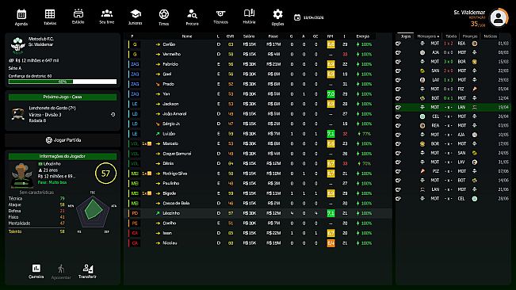Screen dimensions: 516x290
Task: Click the whistle icon on the 28/06 match row
Action: coord(399,199)
